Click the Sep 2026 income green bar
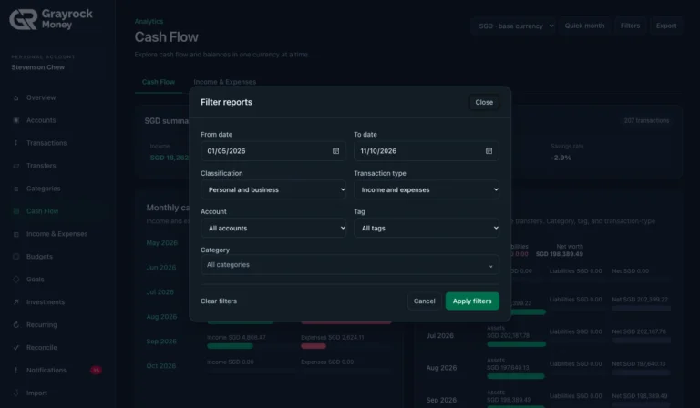700x408 pixels. pyautogui.click(x=230, y=346)
